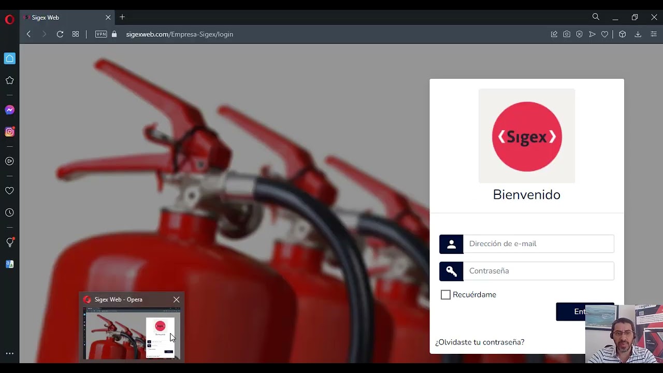Viewport: 663px width, 373px height.
Task: Go back one page
Action: point(28,34)
